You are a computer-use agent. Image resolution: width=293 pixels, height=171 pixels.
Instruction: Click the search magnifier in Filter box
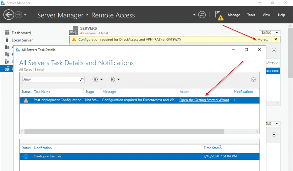(x=82, y=79)
